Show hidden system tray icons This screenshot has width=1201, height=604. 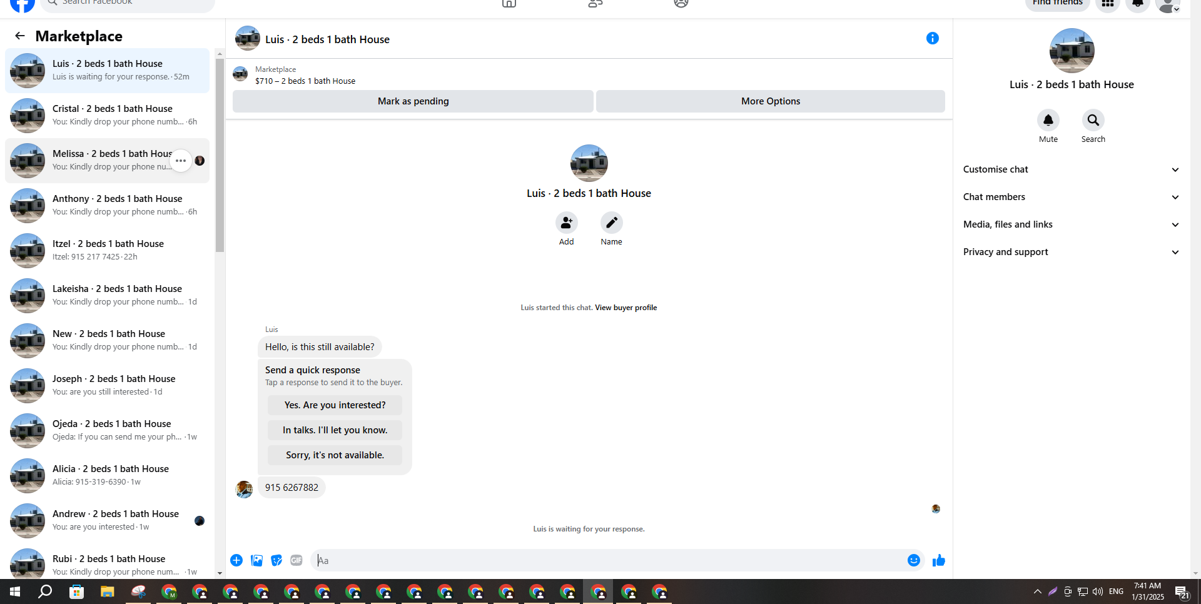coord(1037,591)
